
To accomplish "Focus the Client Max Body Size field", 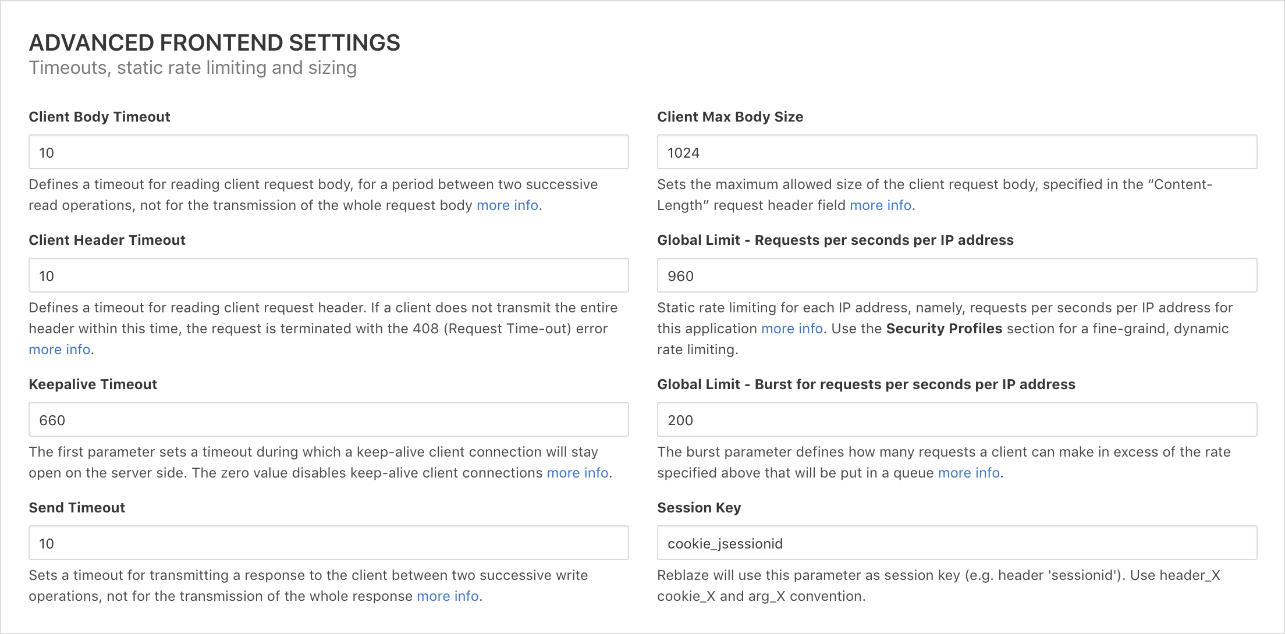I will click(x=957, y=152).
